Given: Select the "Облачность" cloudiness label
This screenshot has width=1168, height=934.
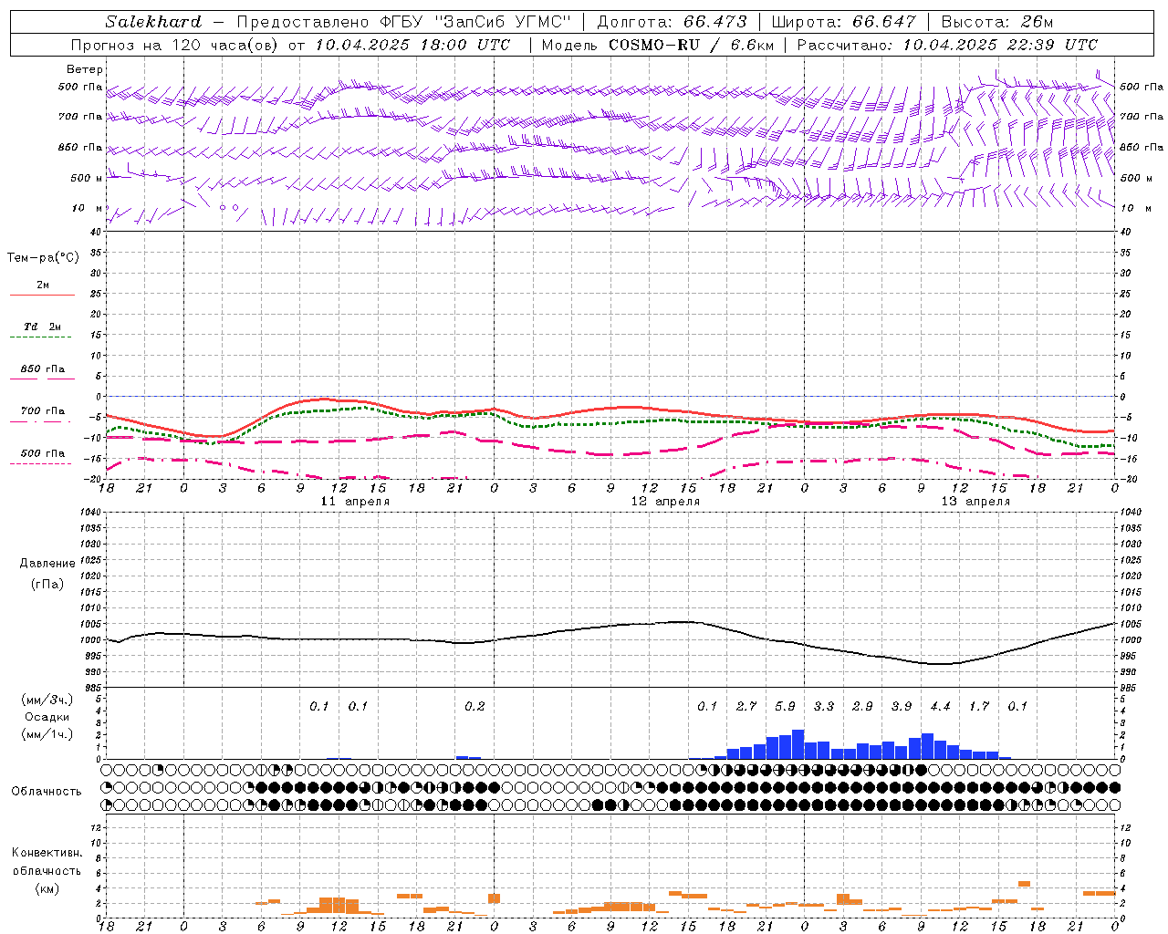Looking at the screenshot, I should point(47,792).
